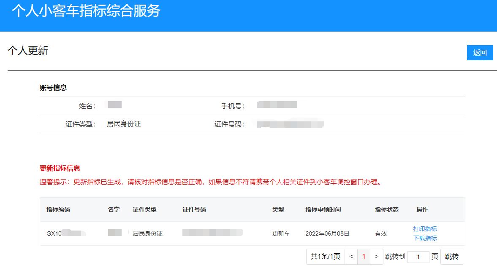Click the 返回 button in the top right
This screenshot has height=271, width=497.
click(480, 52)
